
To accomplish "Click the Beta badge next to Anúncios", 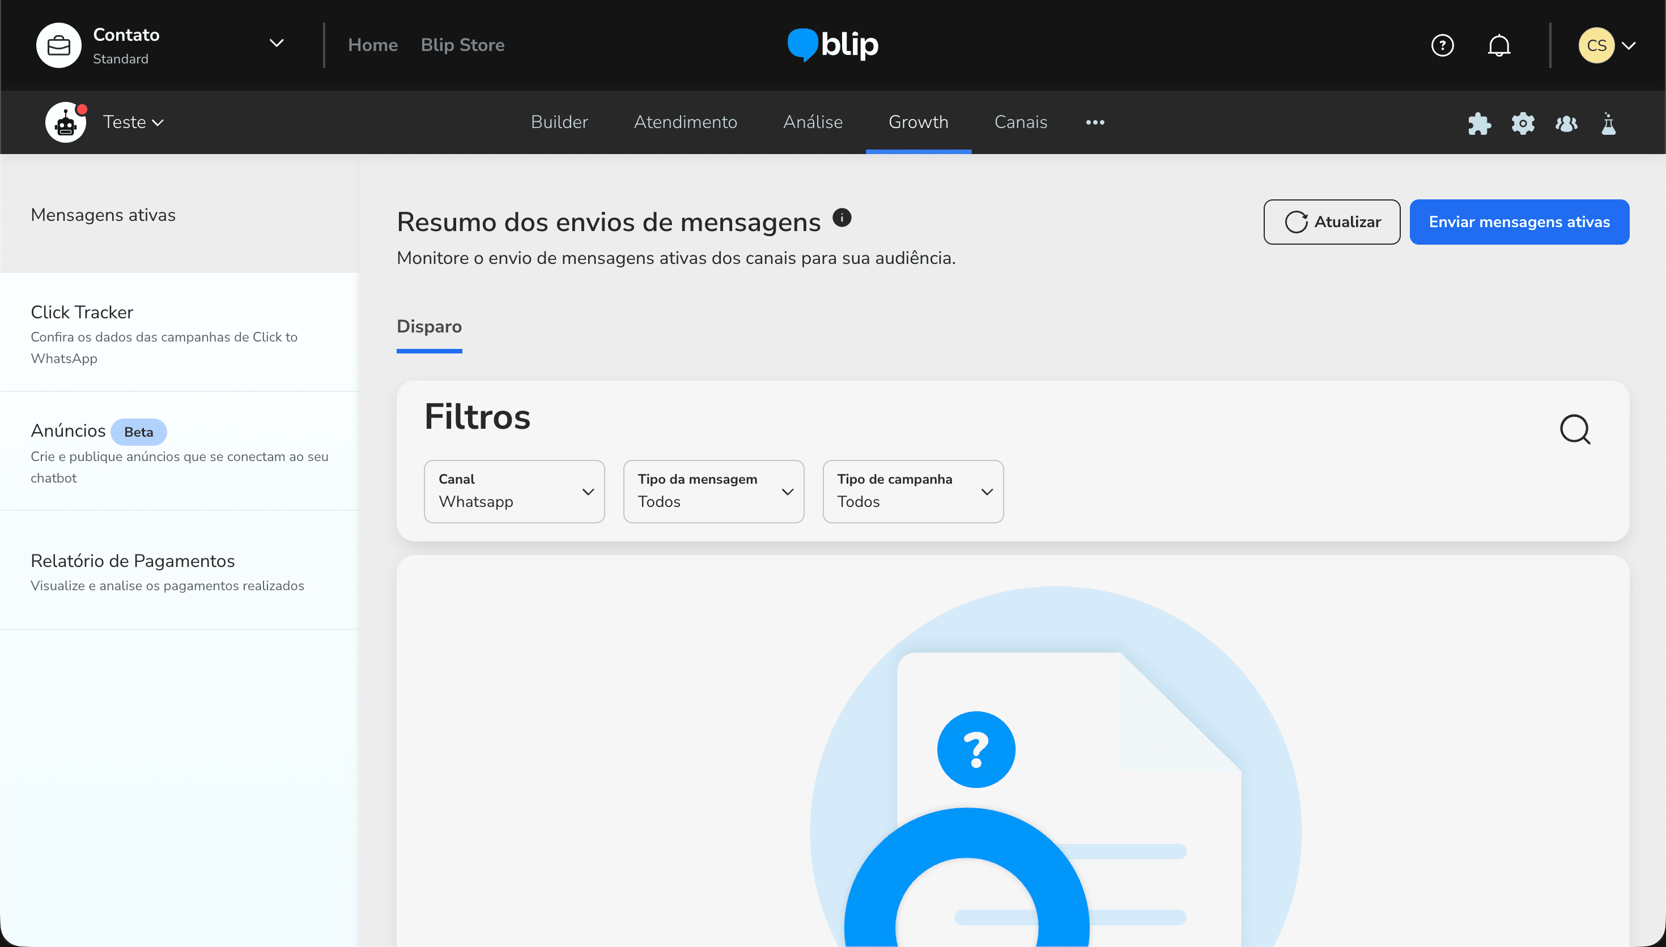I will coord(139,432).
